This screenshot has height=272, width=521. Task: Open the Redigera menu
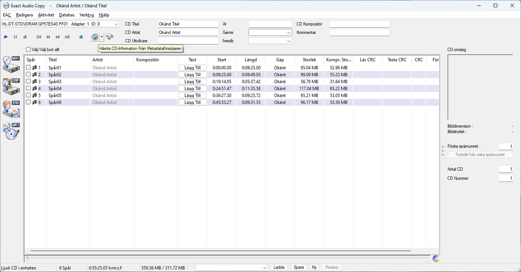click(24, 15)
